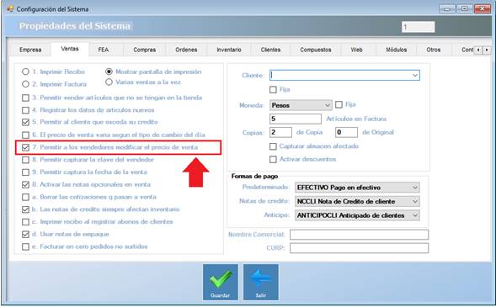This screenshot has height=307, width=496.
Task: Check option e. Facturar en cero pedidos
Action: coord(25,246)
